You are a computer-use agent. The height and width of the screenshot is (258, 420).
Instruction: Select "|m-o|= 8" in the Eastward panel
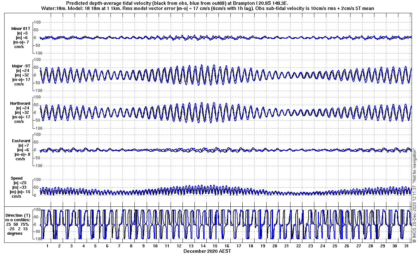pyautogui.click(x=23, y=154)
